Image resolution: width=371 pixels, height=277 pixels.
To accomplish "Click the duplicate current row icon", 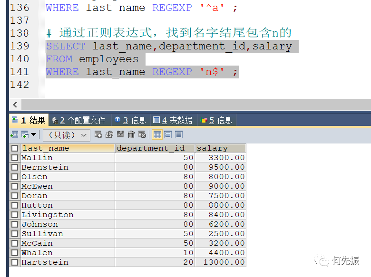I will pyautogui.click(x=109, y=134).
